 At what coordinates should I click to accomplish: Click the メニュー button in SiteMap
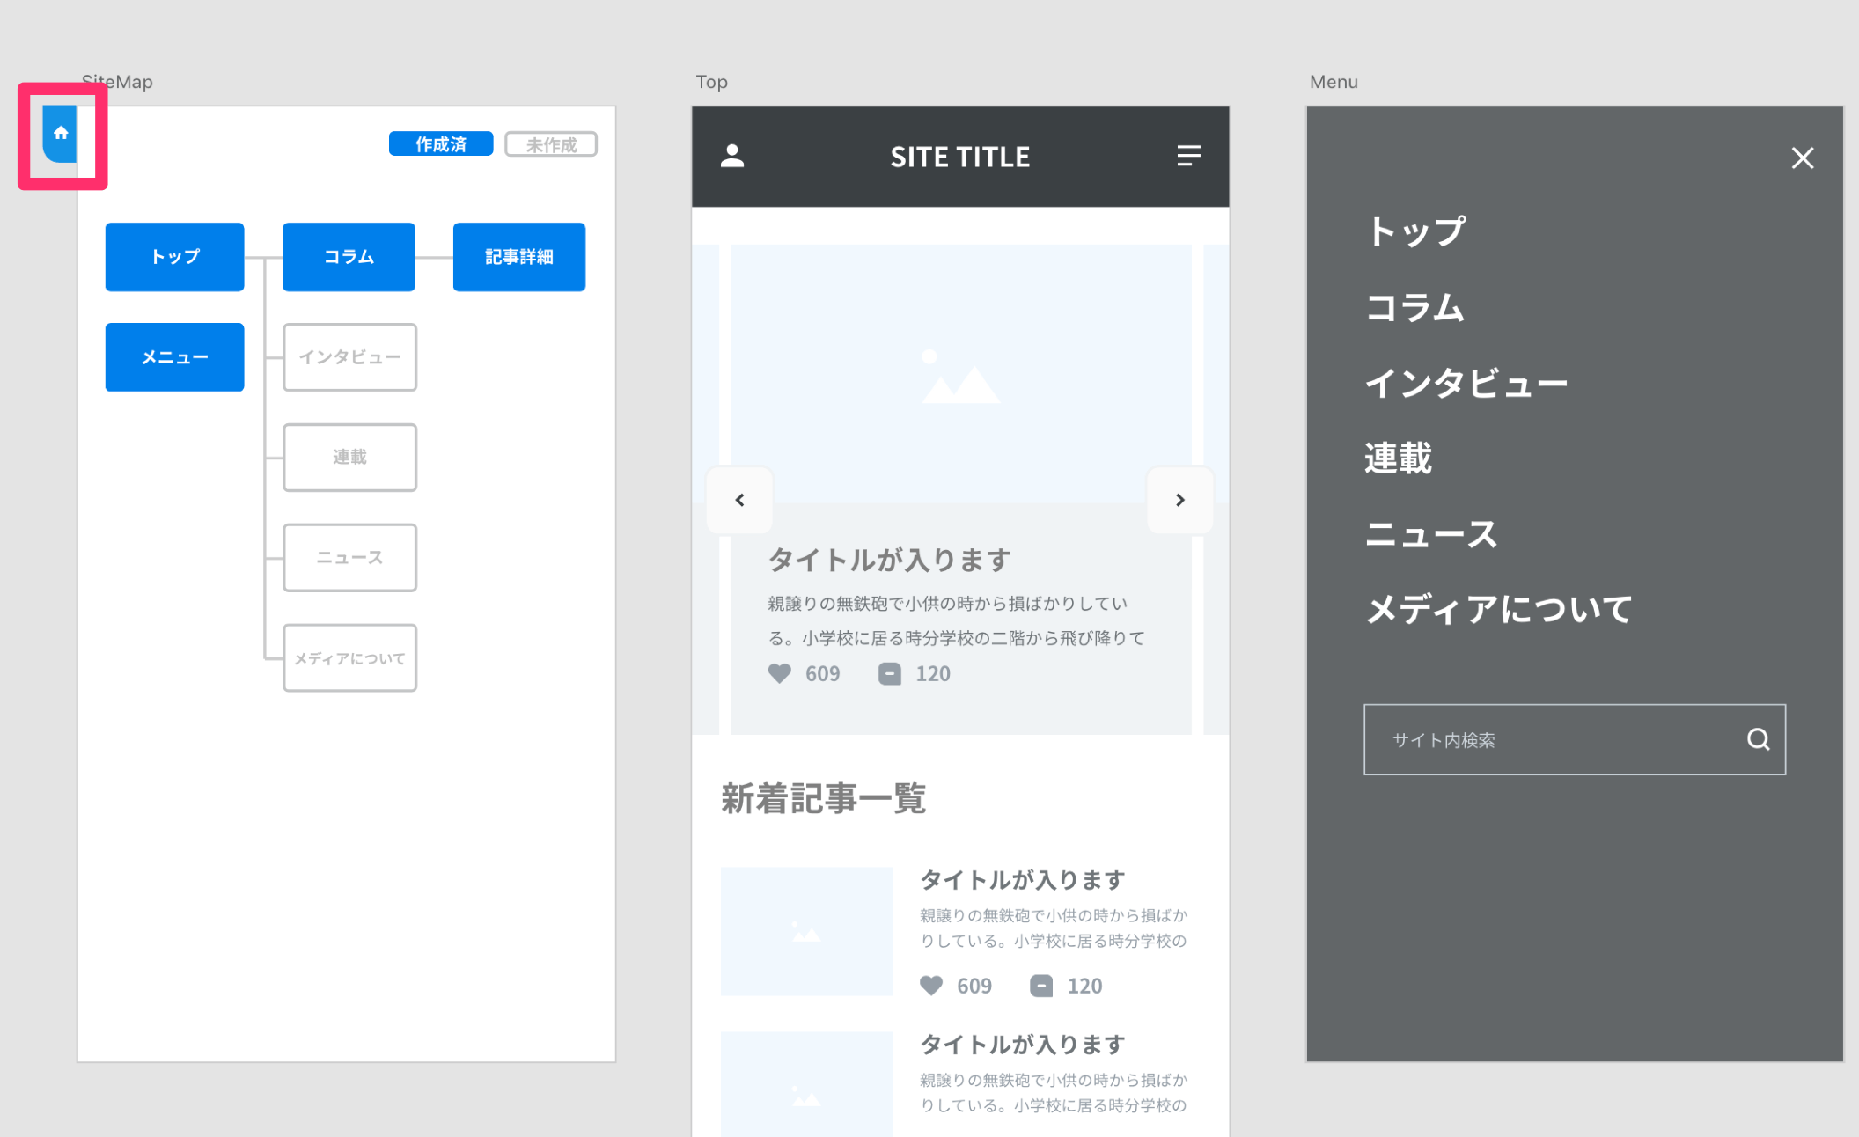coord(174,356)
